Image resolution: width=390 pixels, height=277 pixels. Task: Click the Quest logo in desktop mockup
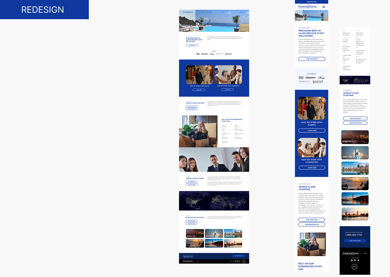coord(228,54)
